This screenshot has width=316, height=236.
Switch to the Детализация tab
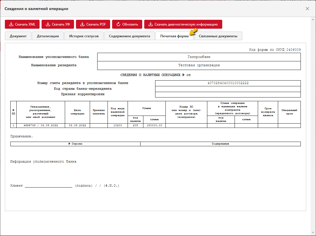tap(48, 36)
